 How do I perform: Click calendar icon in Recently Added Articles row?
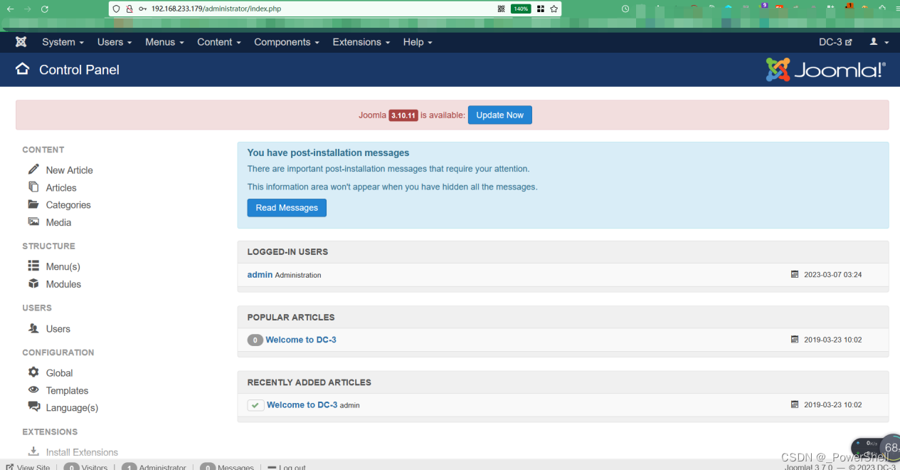tap(795, 404)
